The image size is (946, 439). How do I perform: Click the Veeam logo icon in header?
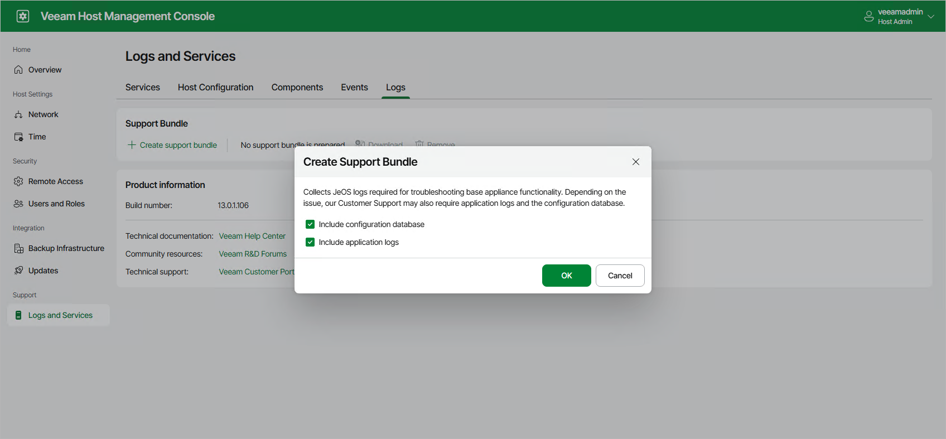click(23, 16)
